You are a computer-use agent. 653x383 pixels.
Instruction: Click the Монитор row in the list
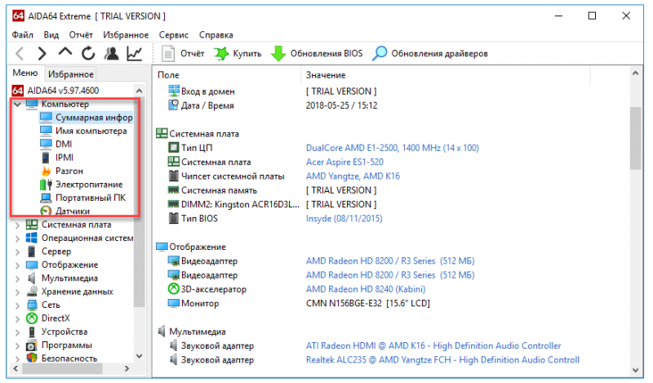[x=298, y=304]
